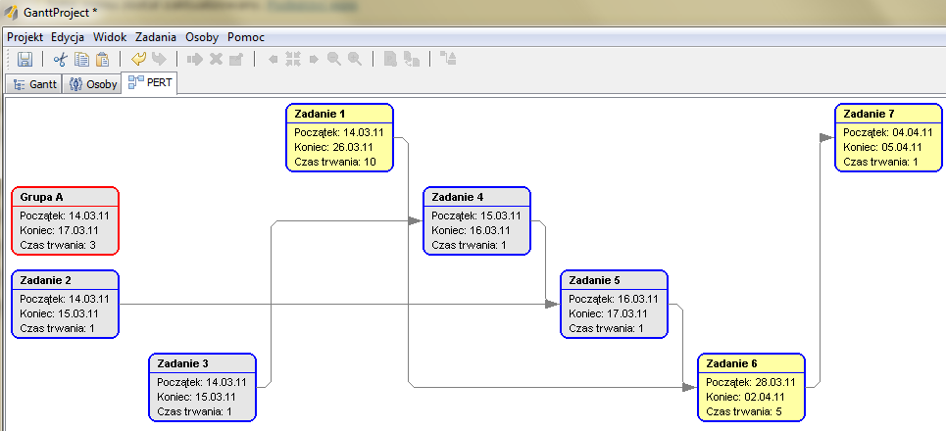Click the Paste clipboard icon
Viewport: 946px width, 431px height.
tap(102, 59)
